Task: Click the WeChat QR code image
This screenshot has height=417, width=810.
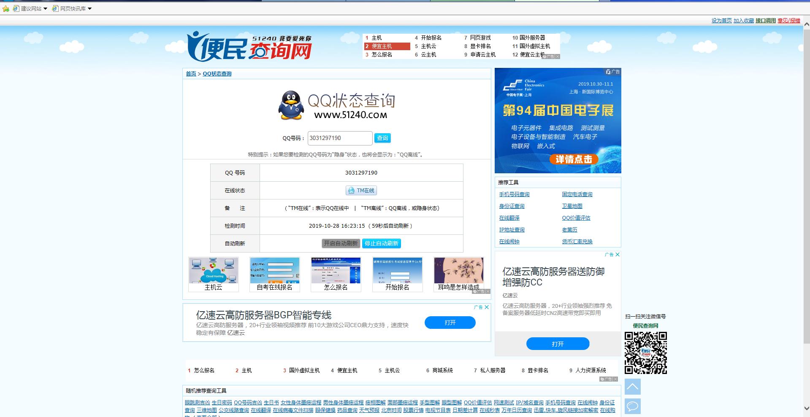Action: tap(646, 353)
